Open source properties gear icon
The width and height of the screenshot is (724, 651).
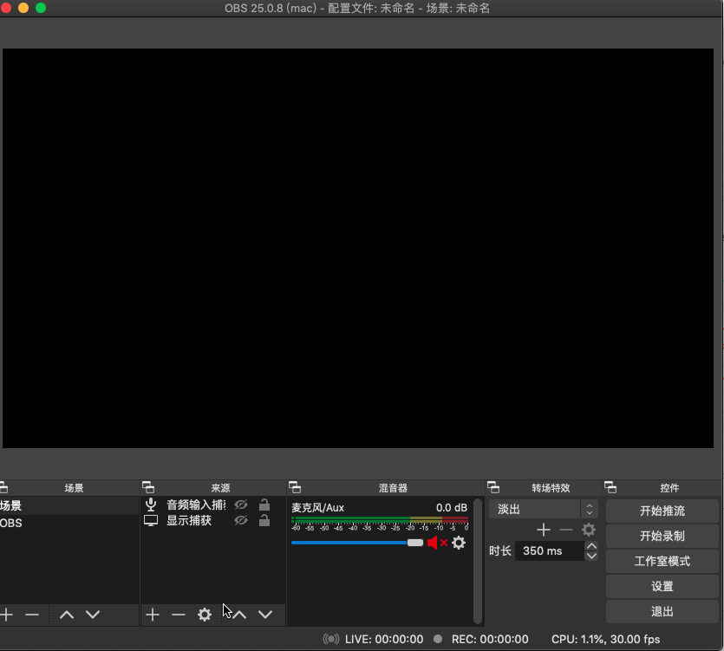[x=205, y=615]
